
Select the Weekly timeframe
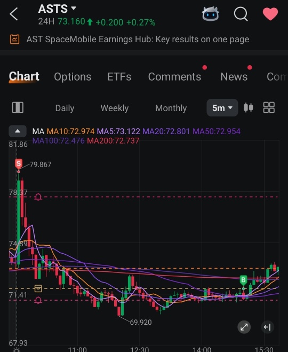pyautogui.click(x=115, y=108)
